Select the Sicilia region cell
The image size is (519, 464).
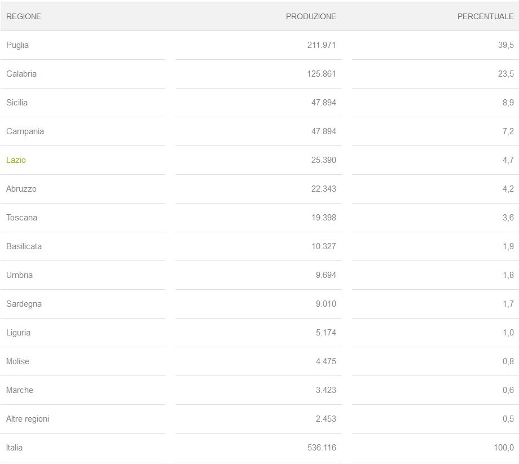17,103
